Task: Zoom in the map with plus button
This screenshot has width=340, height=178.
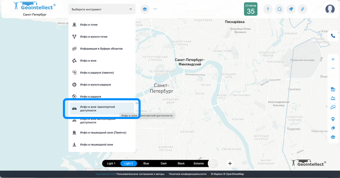Action: [x=333, y=59]
